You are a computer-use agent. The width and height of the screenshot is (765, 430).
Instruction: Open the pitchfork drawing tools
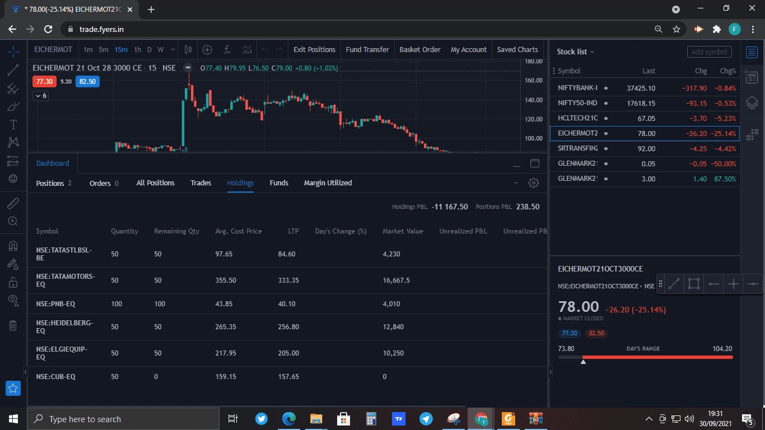click(13, 88)
